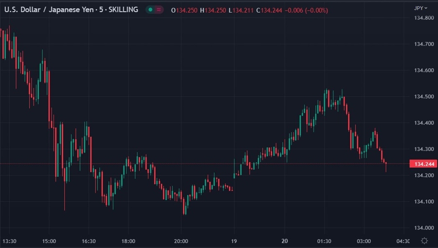Click the 15:00 time axis label

(x=49, y=241)
